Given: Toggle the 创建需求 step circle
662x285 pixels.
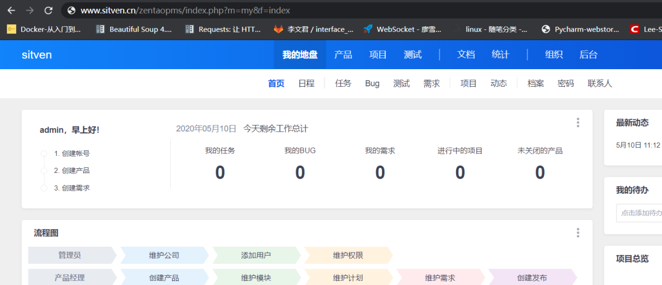Looking at the screenshot, I should pos(44,188).
